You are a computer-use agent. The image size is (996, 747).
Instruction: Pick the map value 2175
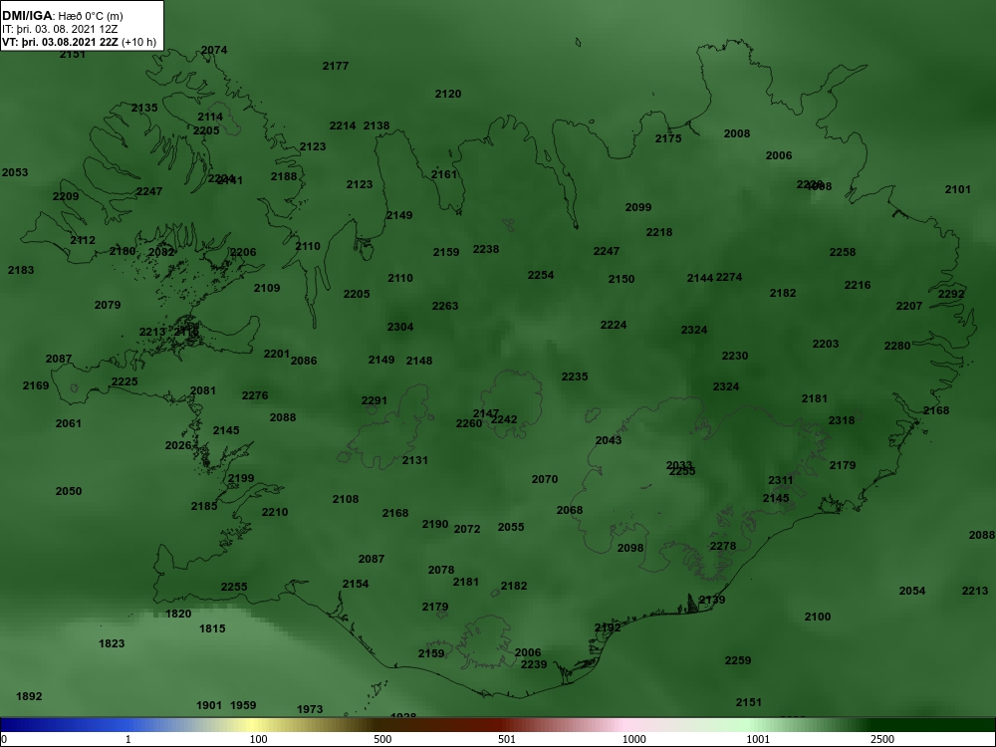tap(668, 139)
